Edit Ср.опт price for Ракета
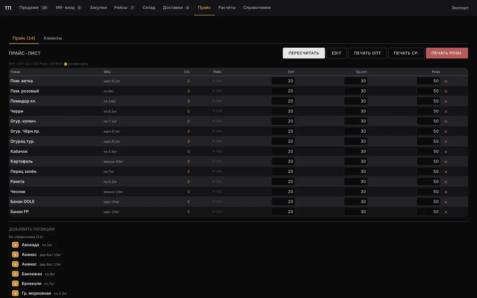477x298 pixels. pyautogui.click(x=356, y=182)
